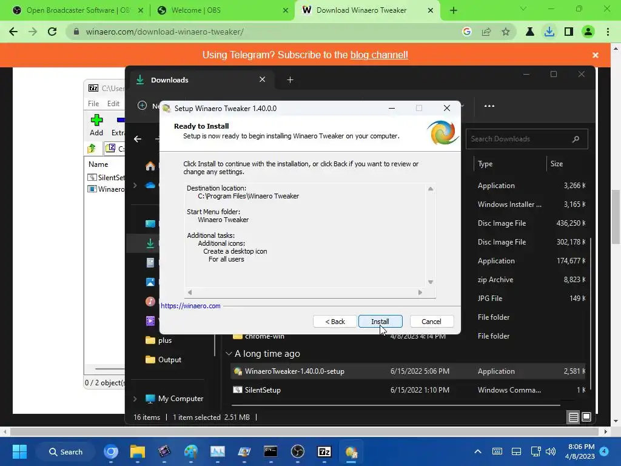This screenshot has width=621, height=466.
Task: Open the Chrome profile avatar
Action: coord(588,32)
